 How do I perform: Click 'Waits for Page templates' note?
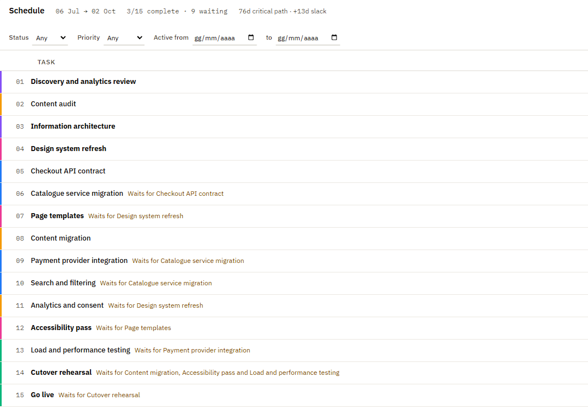pyautogui.click(x=134, y=328)
